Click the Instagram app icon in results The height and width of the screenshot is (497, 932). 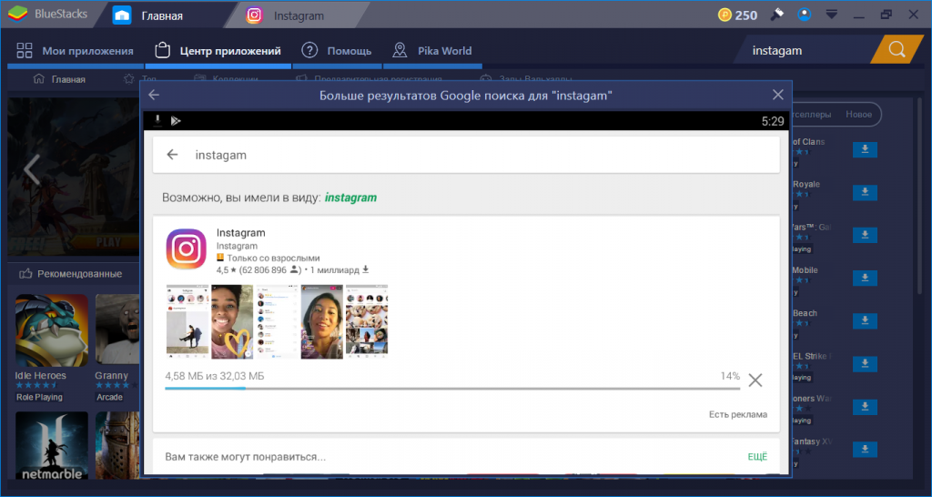[x=186, y=248]
